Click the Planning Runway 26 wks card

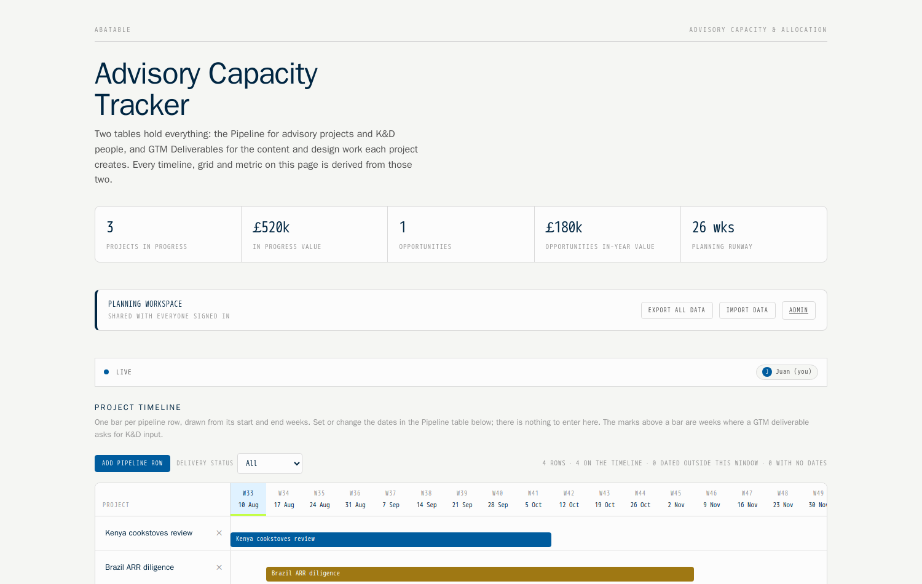[x=754, y=234]
